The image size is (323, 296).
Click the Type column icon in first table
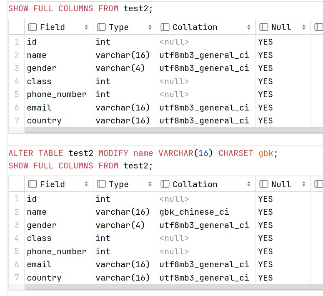coord(101,27)
